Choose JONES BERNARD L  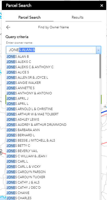tap(53, 135)
